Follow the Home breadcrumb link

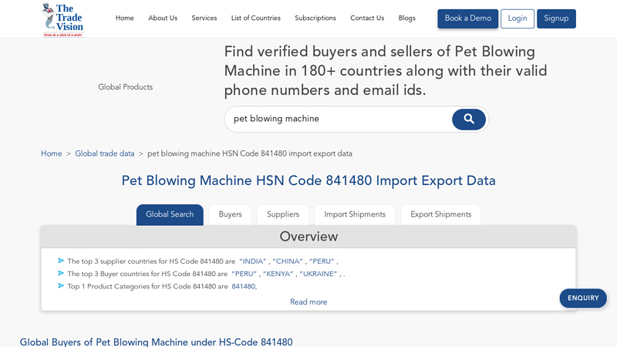pyautogui.click(x=52, y=153)
